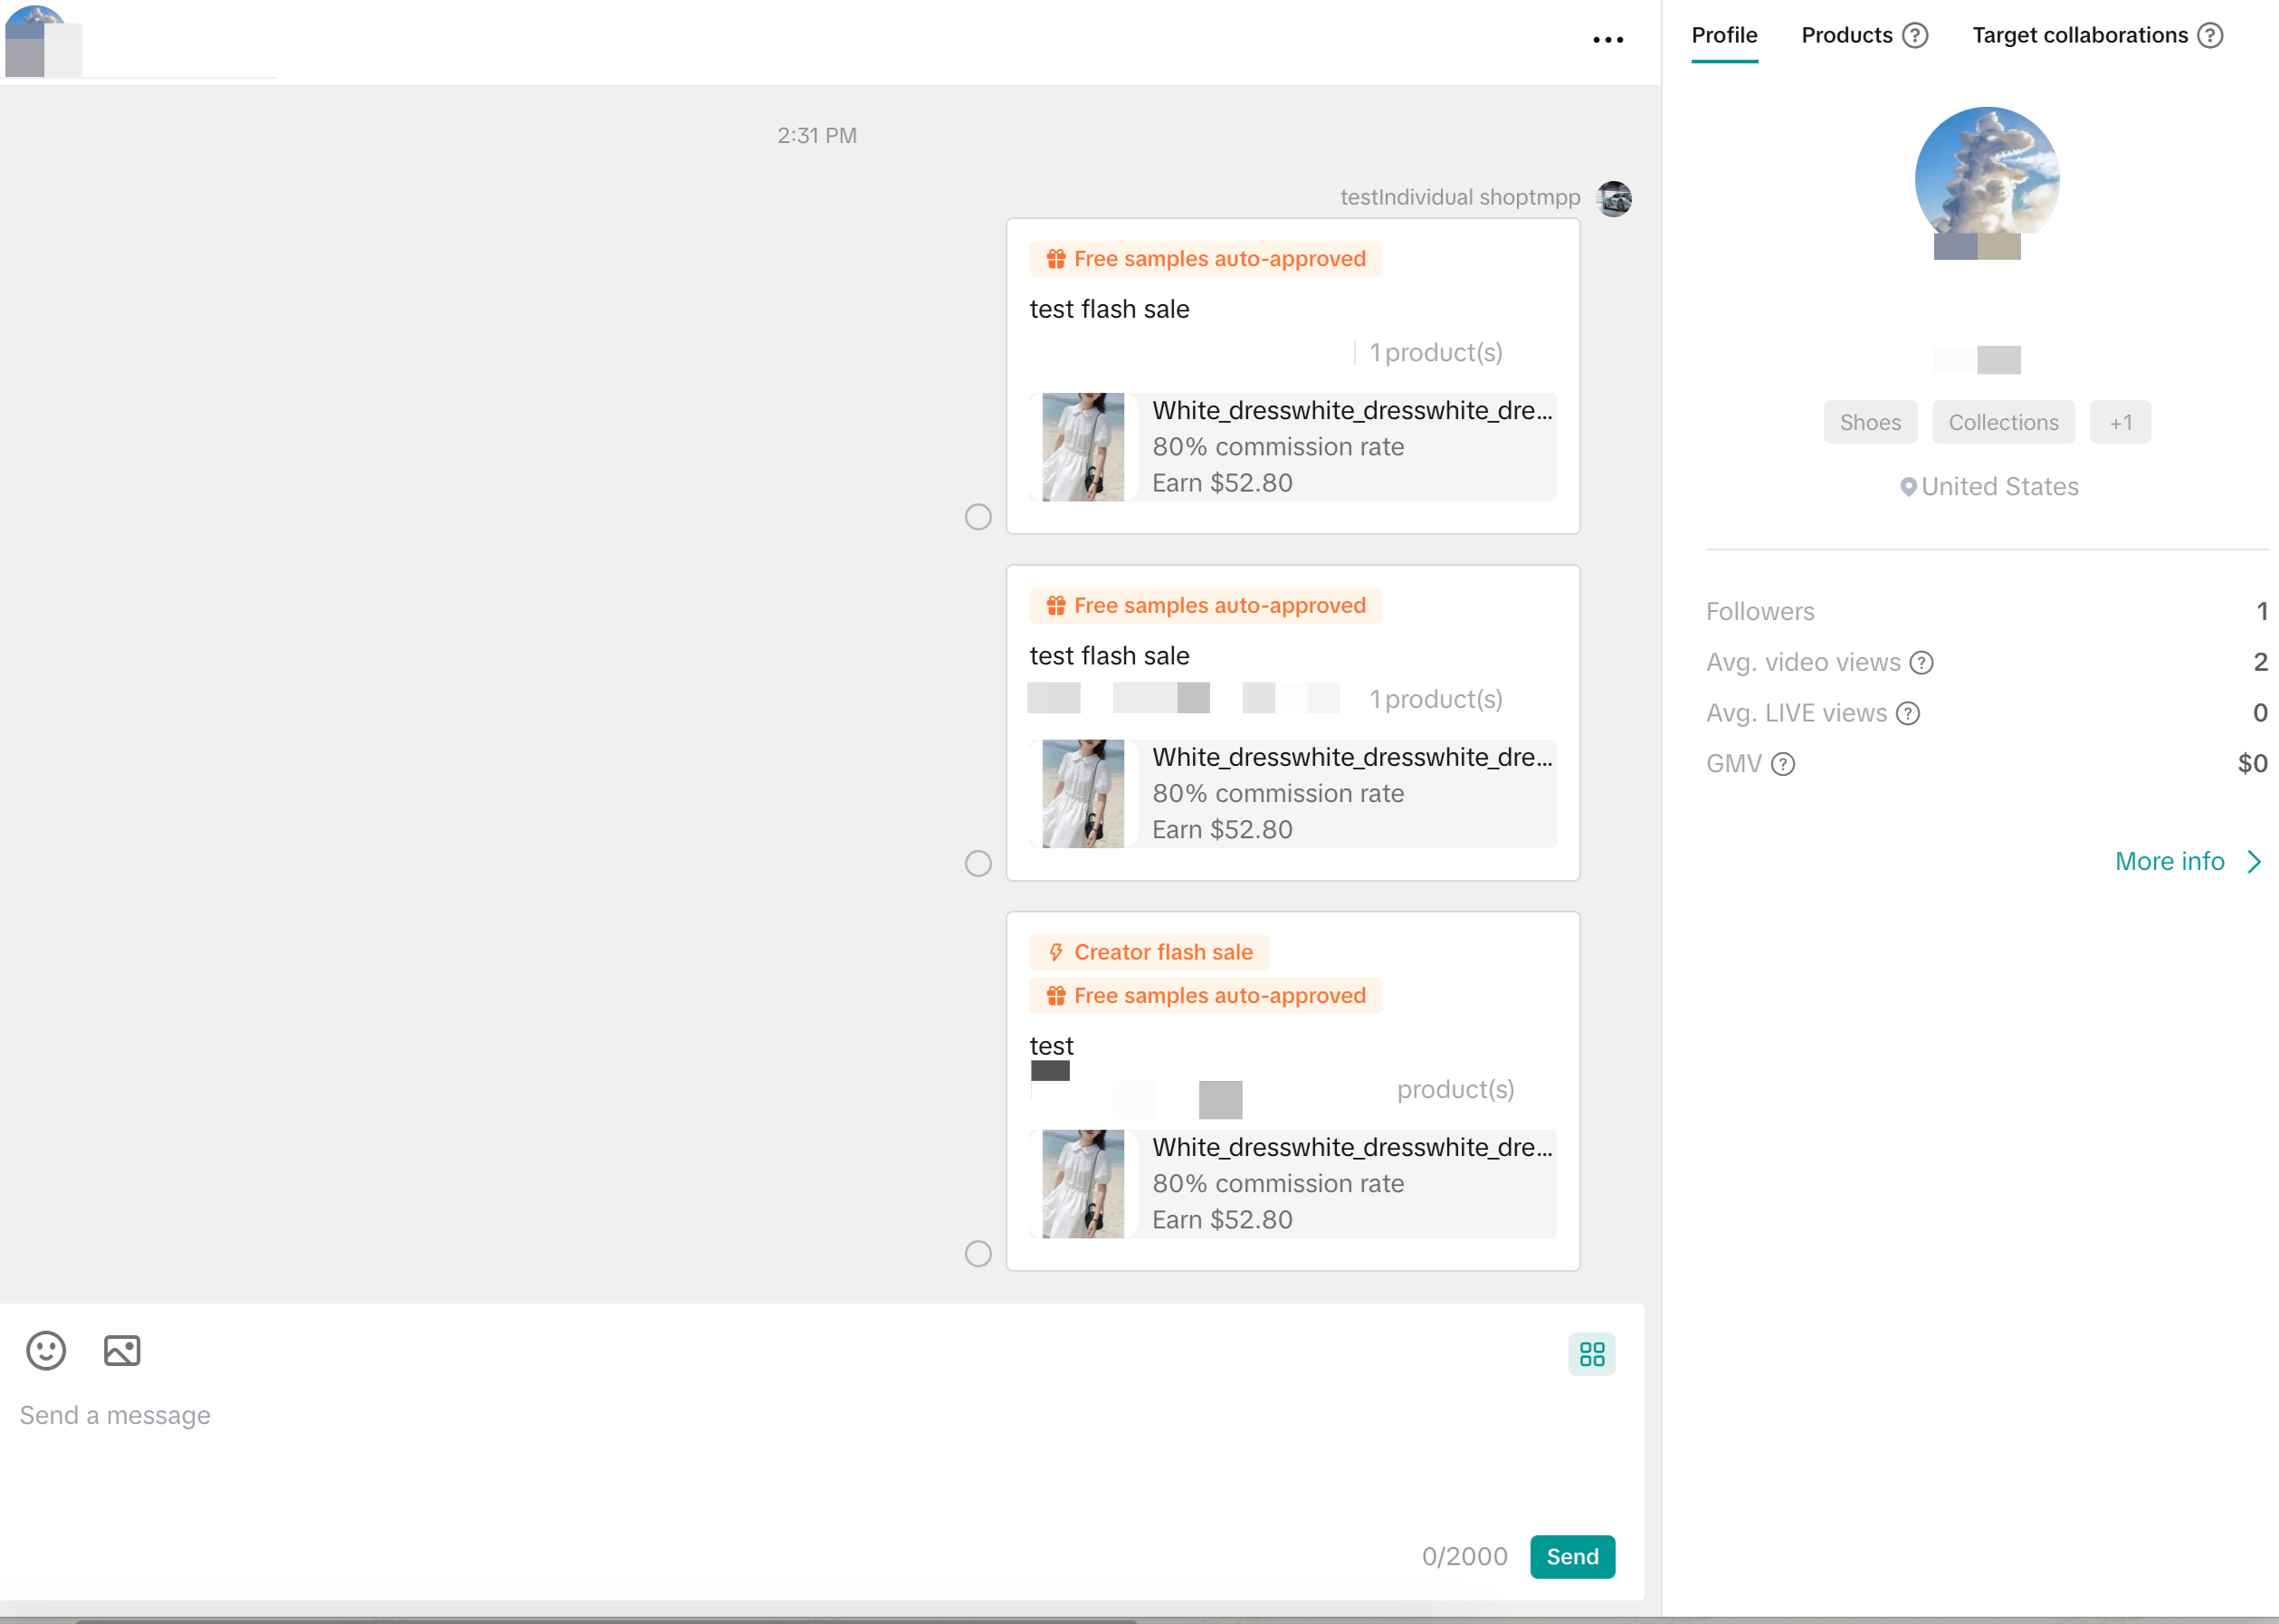
Task: Switch to the Target collaborations tab
Action: pos(2079,36)
